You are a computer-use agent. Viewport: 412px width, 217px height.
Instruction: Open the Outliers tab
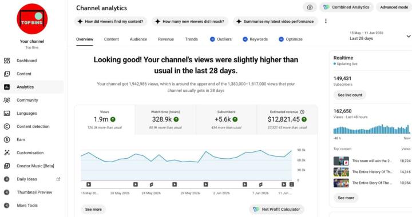coord(221,39)
